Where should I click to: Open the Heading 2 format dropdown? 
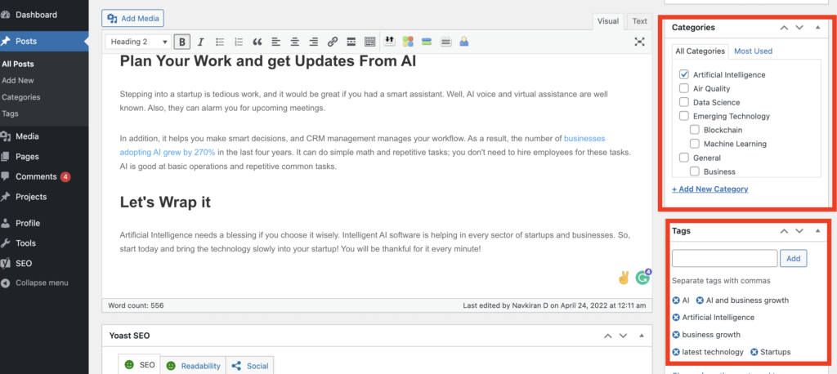tap(138, 42)
